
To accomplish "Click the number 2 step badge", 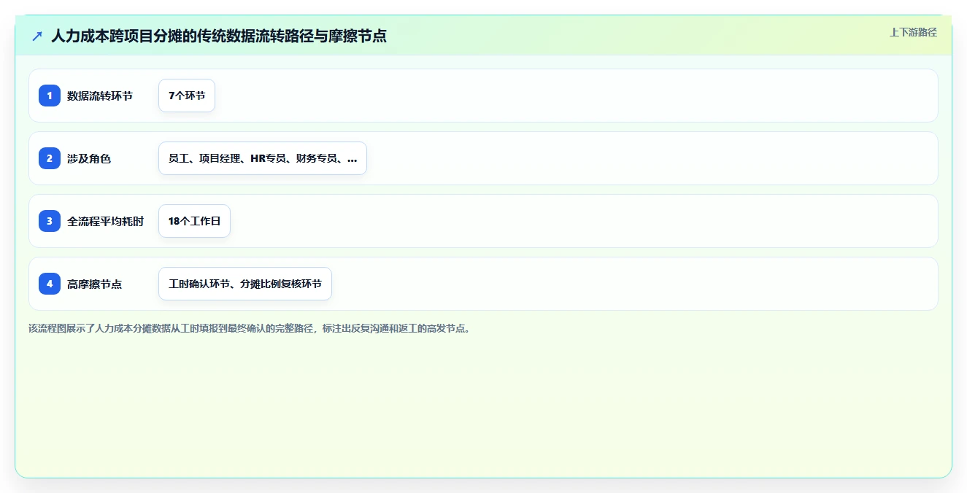I will click(x=50, y=158).
